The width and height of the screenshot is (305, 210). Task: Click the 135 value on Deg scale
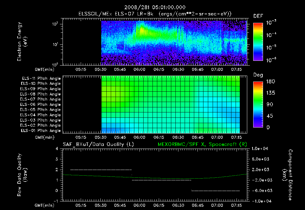pyautogui.click(x=270, y=93)
